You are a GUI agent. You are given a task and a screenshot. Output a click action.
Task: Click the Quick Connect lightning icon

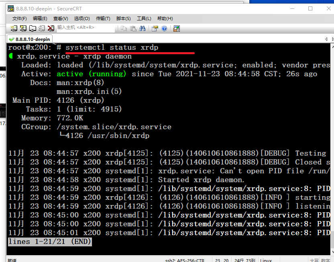pos(23,28)
